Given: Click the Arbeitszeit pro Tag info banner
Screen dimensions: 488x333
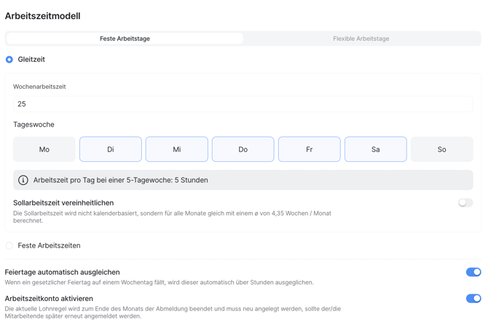Looking at the screenshot, I should [243, 180].
